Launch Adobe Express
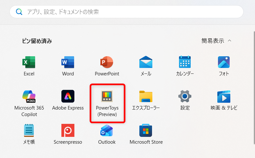255x158 pixels. tap(68, 100)
